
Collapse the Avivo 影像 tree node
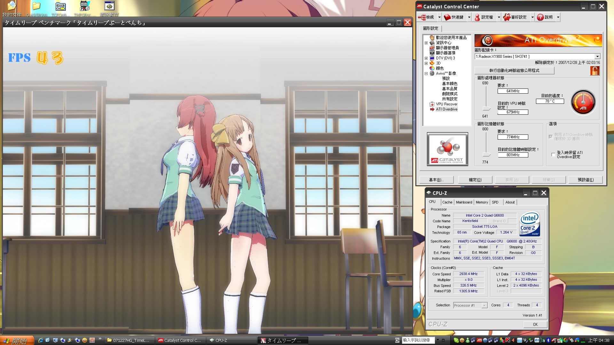point(426,73)
